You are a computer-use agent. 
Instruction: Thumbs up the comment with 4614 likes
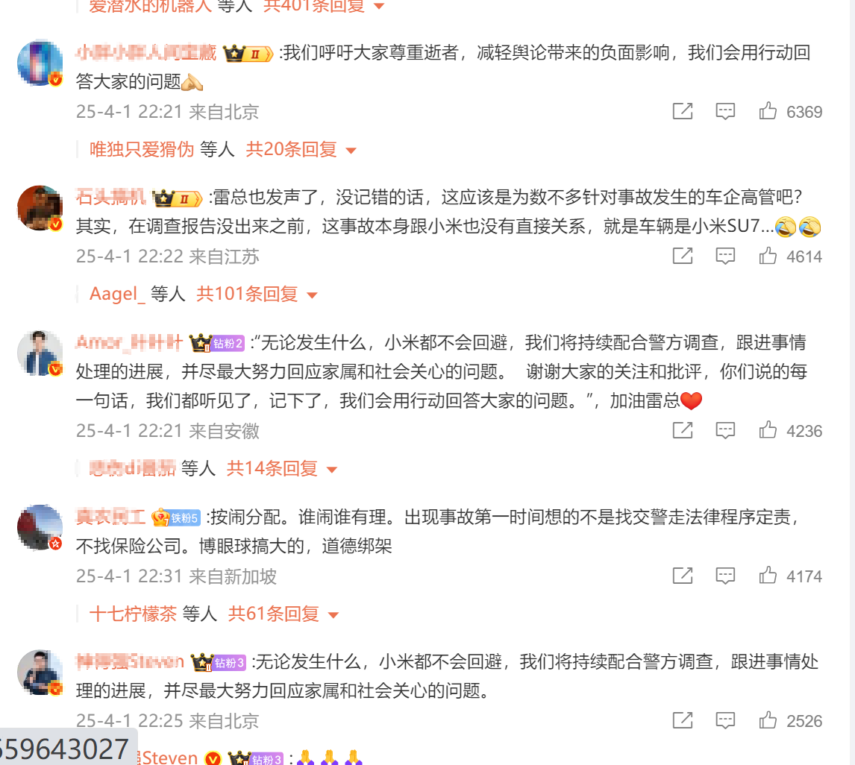click(768, 256)
